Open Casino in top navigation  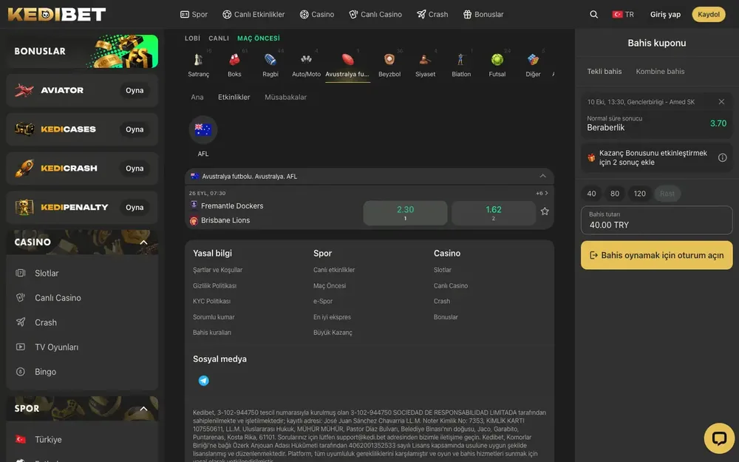pyautogui.click(x=317, y=14)
